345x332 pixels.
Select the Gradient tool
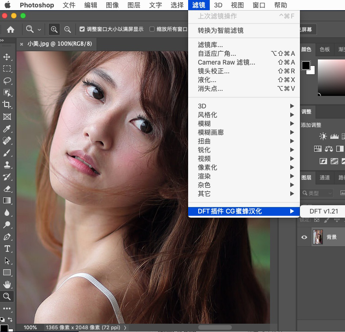pyautogui.click(x=7, y=201)
